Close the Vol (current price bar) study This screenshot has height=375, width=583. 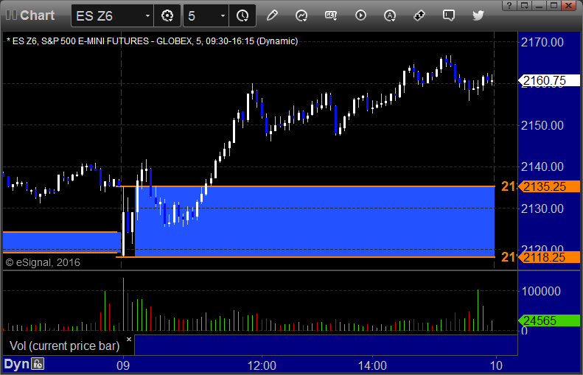point(129,340)
